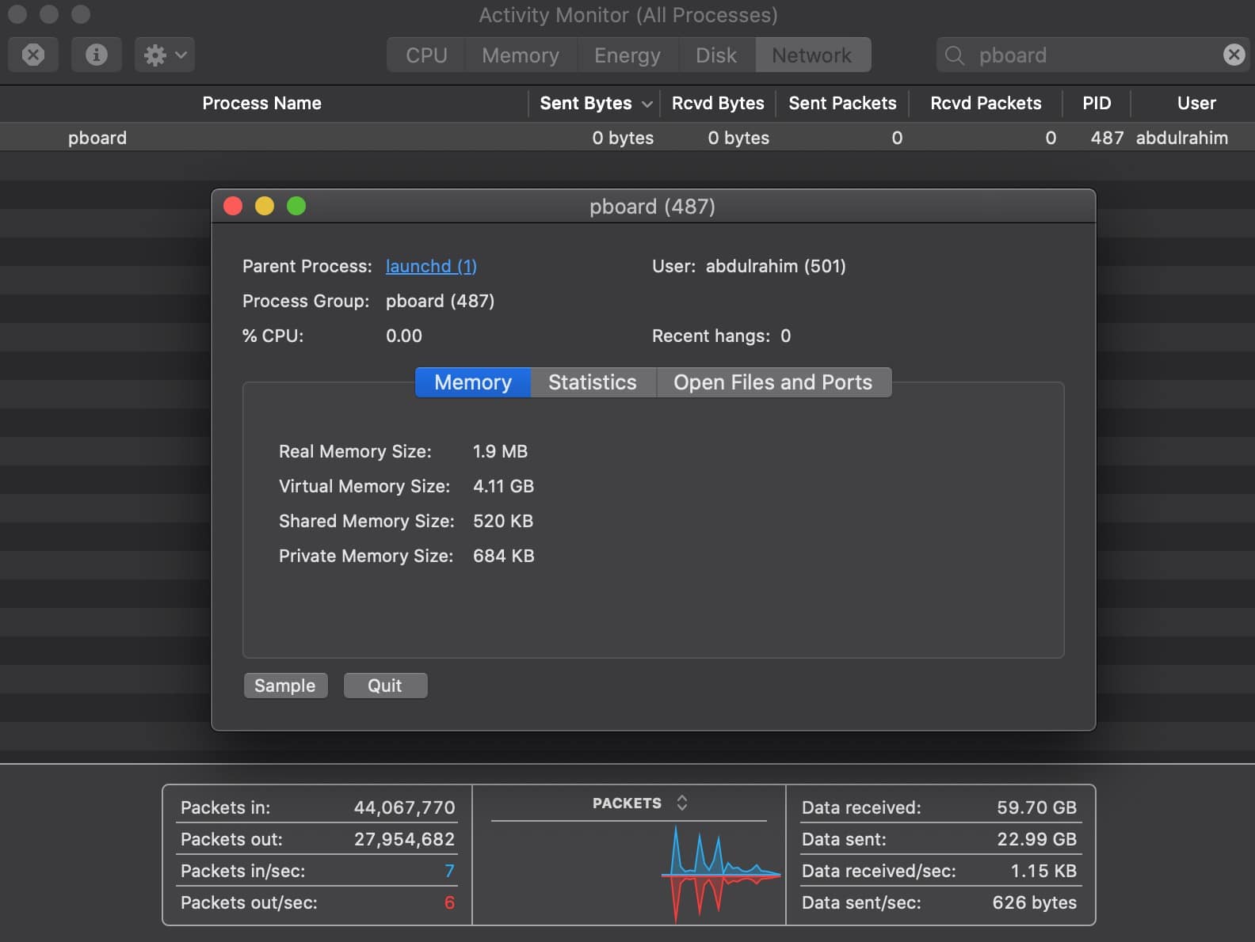
Task: Click in the pboard search field
Action: pos(1093,55)
